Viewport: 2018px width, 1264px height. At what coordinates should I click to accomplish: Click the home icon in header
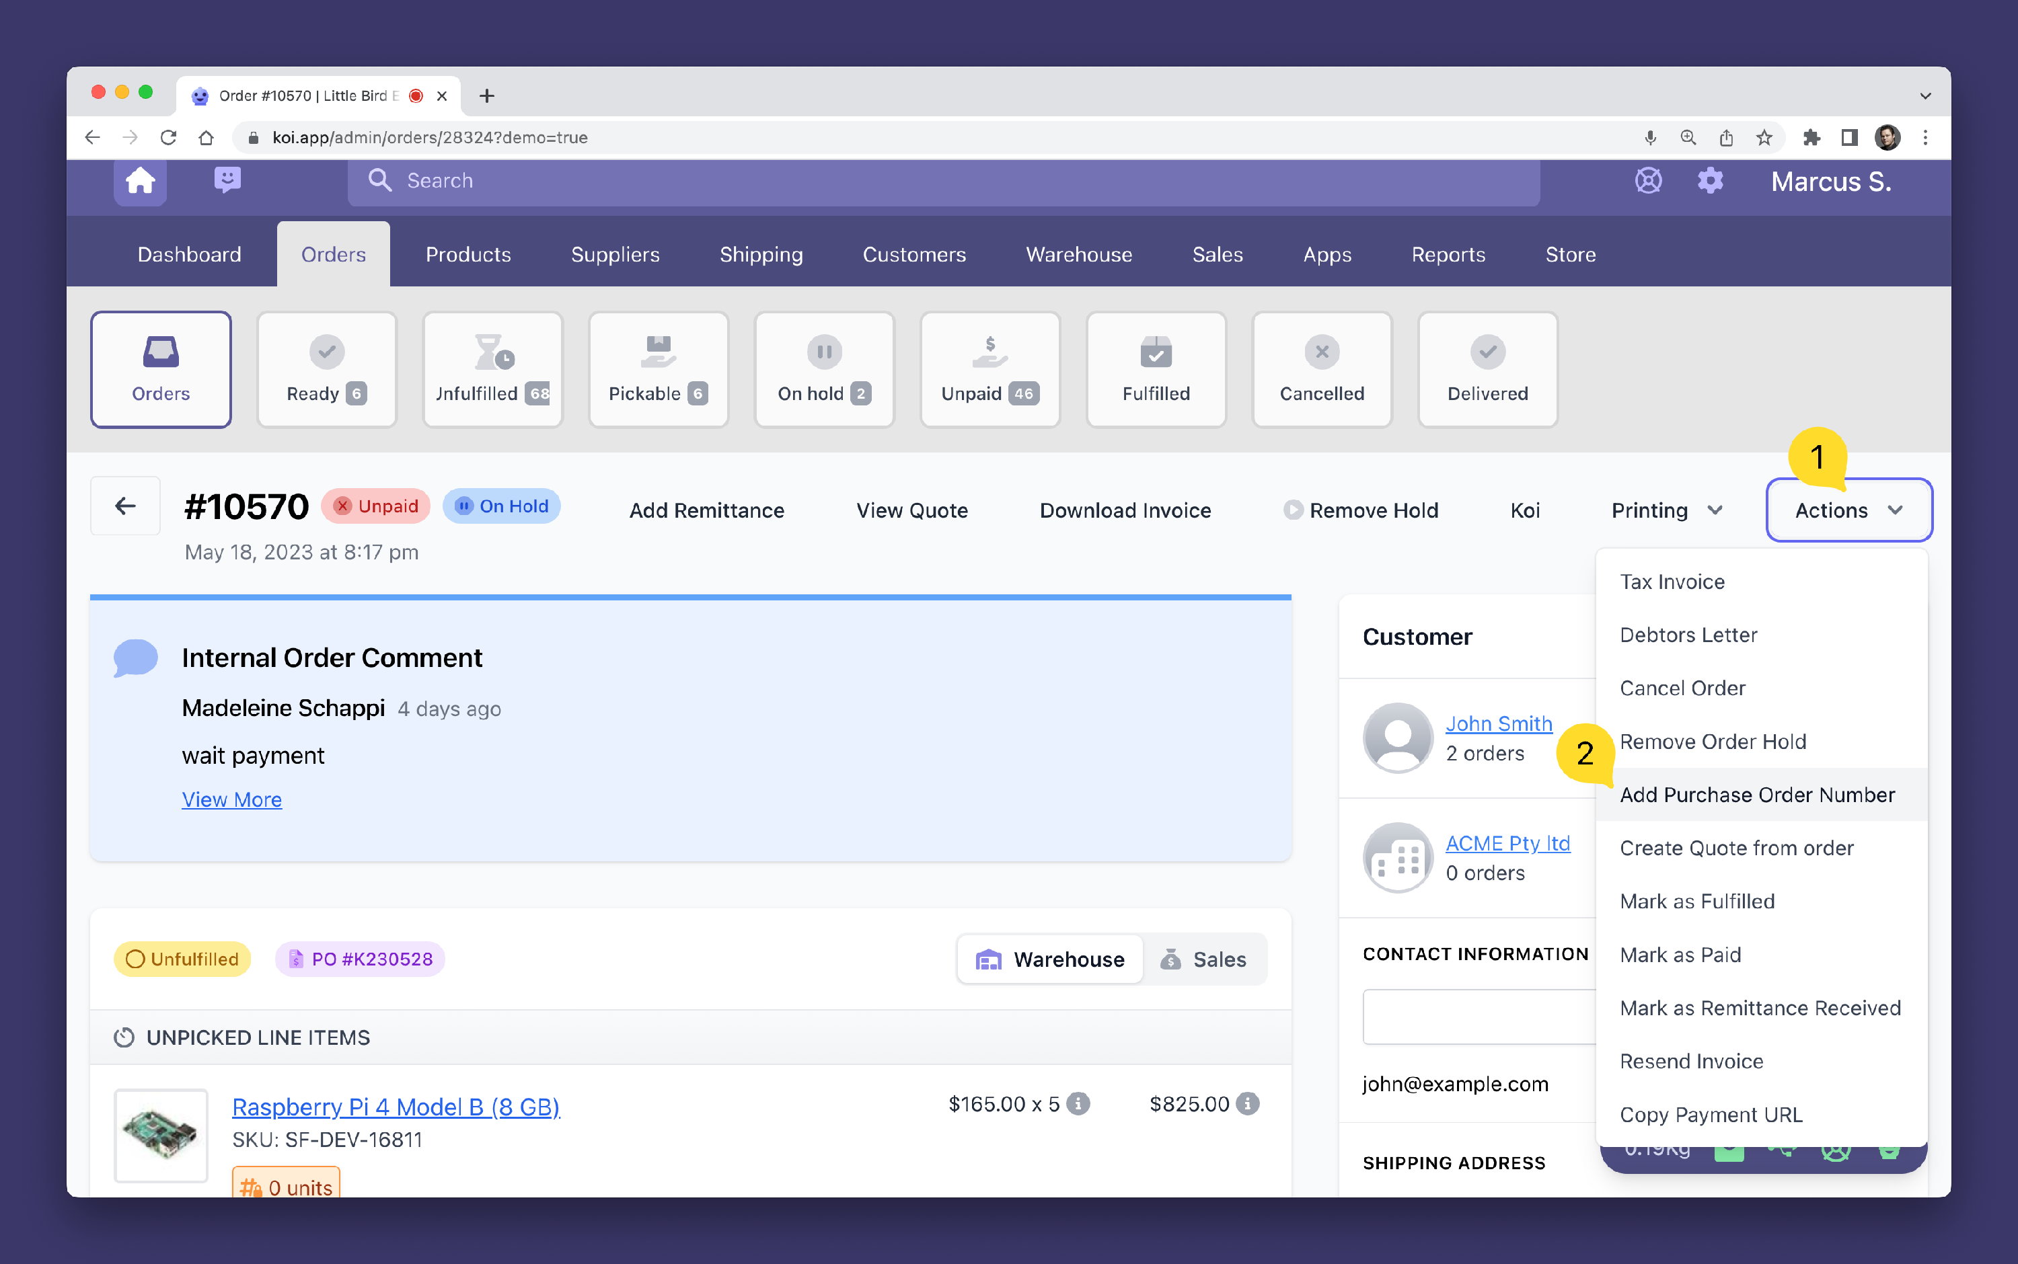[141, 181]
